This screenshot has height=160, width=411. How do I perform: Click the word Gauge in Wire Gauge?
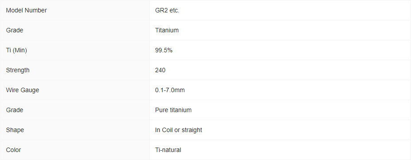point(30,90)
